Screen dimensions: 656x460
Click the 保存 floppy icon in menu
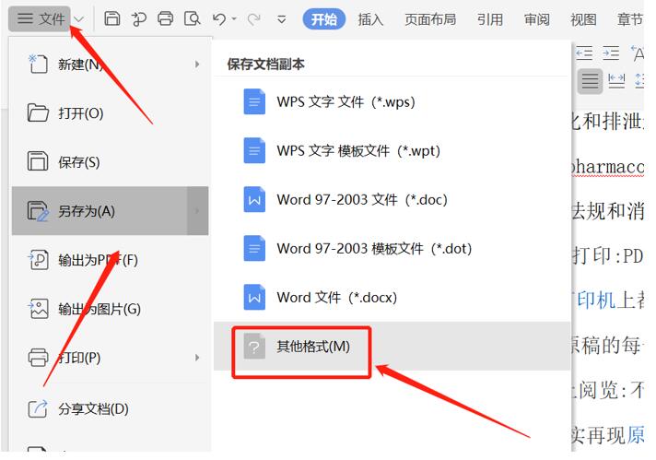[x=38, y=161]
